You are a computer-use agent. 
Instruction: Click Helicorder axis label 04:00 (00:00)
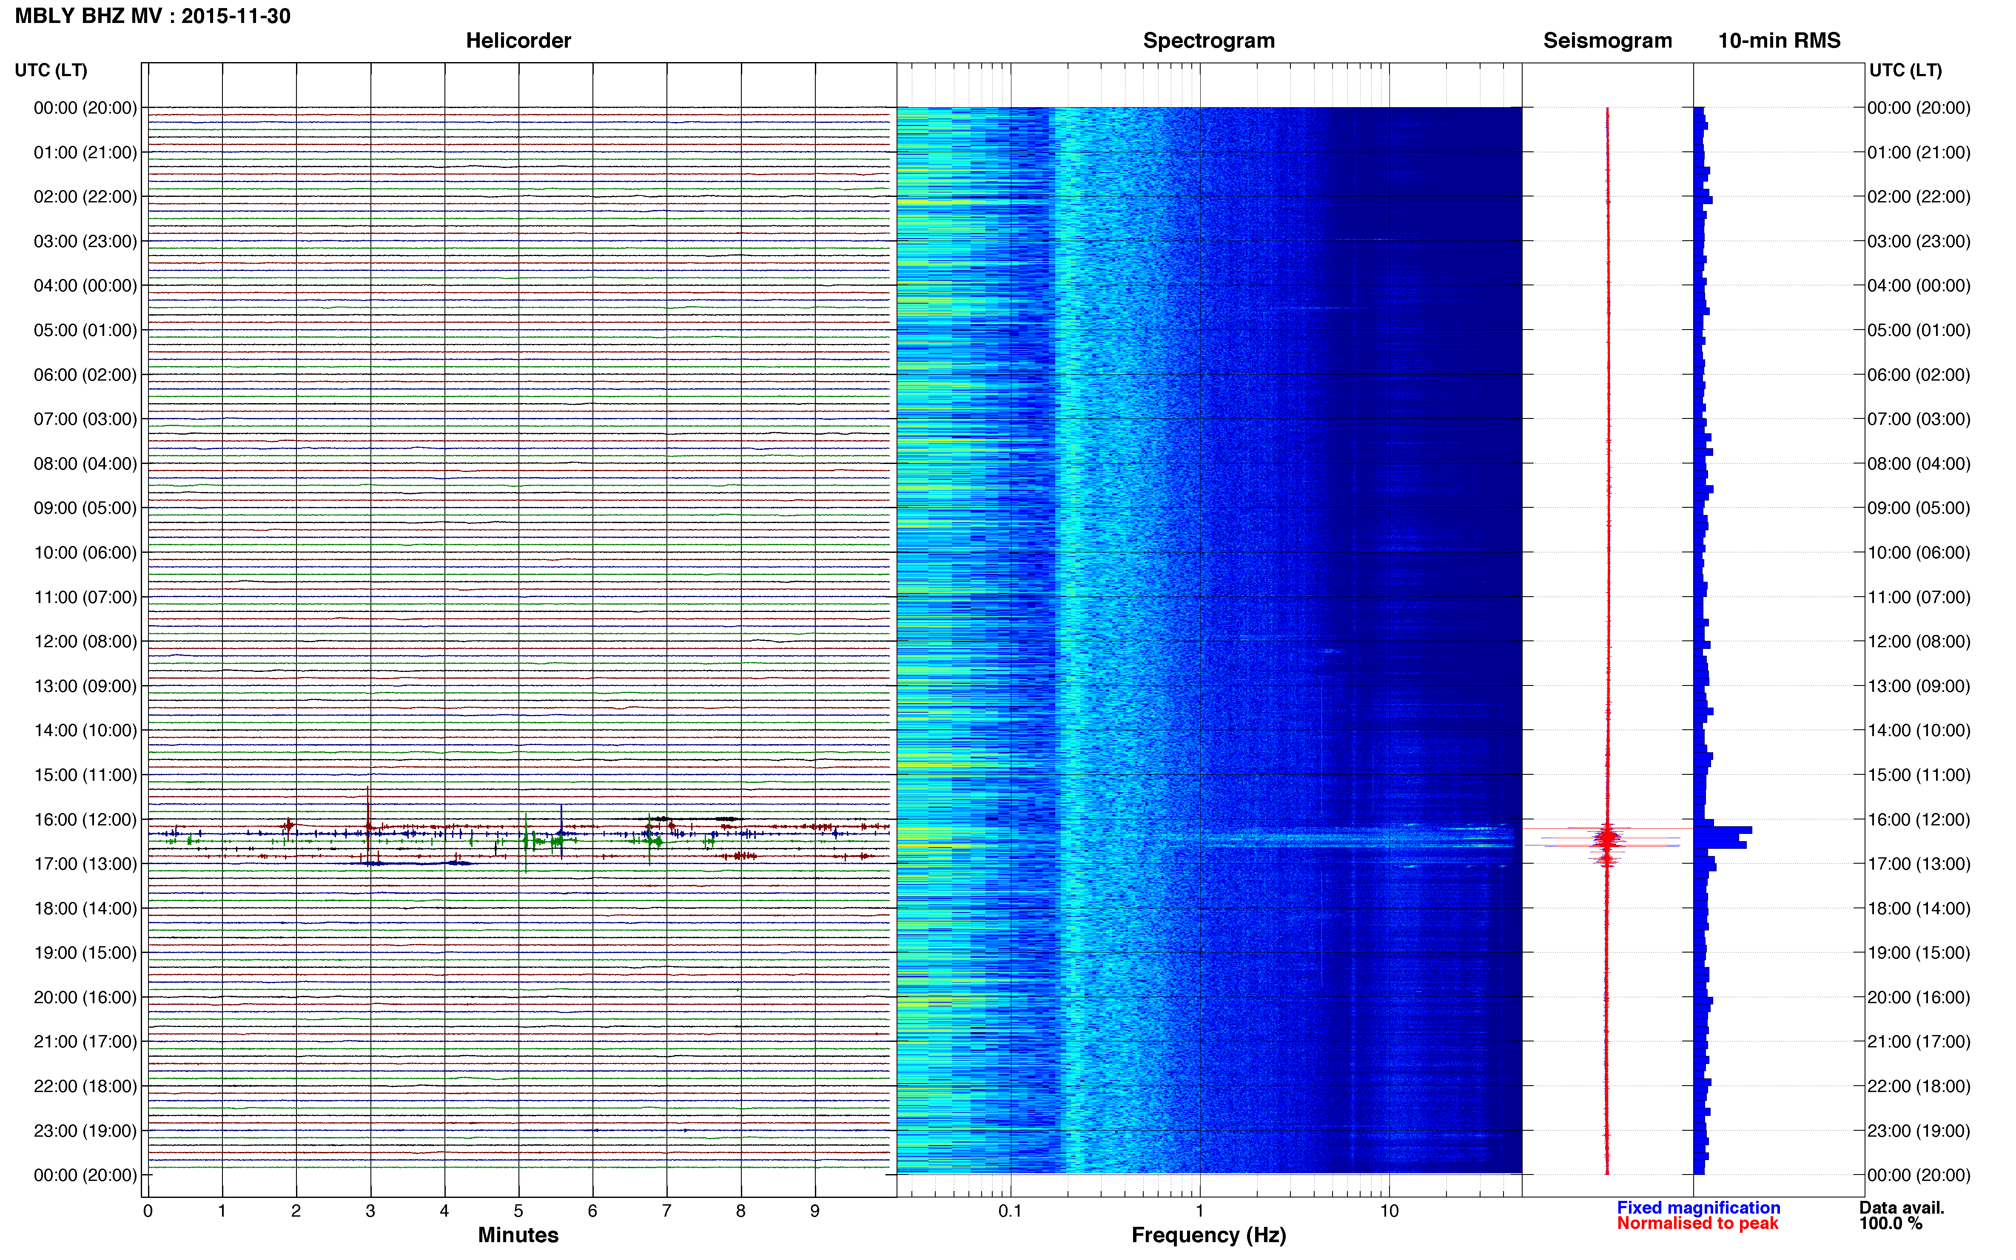tap(85, 286)
